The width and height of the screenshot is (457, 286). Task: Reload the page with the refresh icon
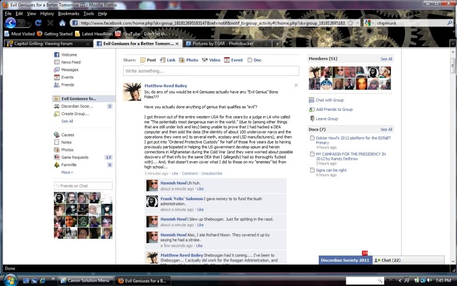pyautogui.click(x=38, y=23)
